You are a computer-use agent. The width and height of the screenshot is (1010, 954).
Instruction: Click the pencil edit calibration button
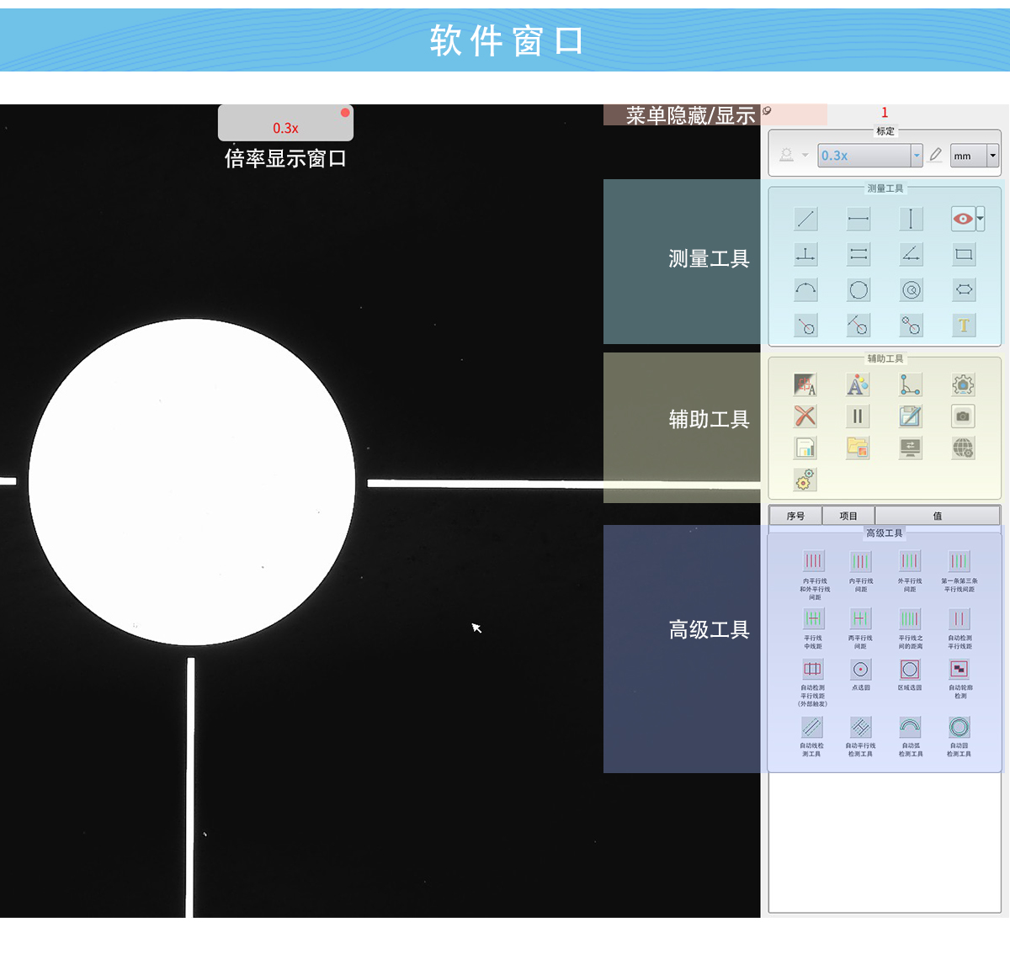(936, 155)
